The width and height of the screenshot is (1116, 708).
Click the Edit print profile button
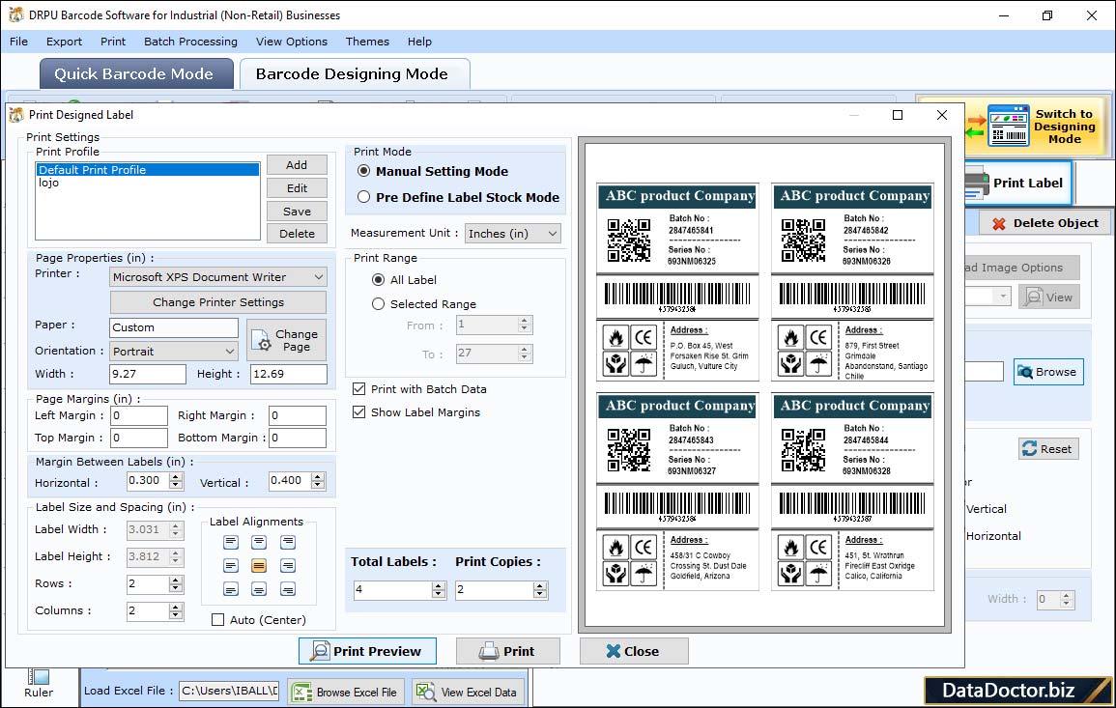pyautogui.click(x=297, y=187)
